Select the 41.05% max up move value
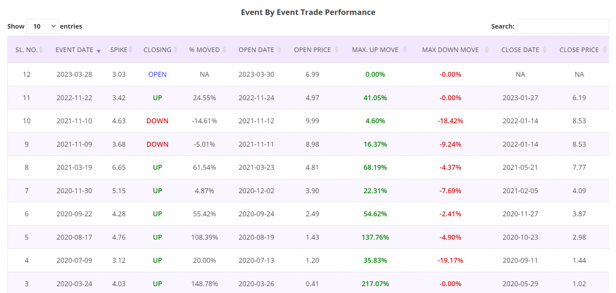 375,98
